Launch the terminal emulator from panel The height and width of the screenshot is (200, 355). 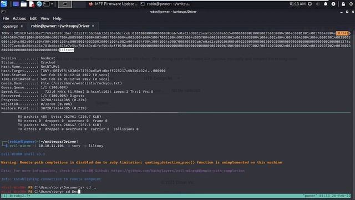pyautogui.click(x=47, y=4)
